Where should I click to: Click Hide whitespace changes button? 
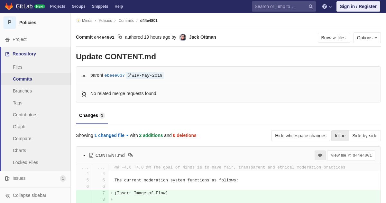301,136
